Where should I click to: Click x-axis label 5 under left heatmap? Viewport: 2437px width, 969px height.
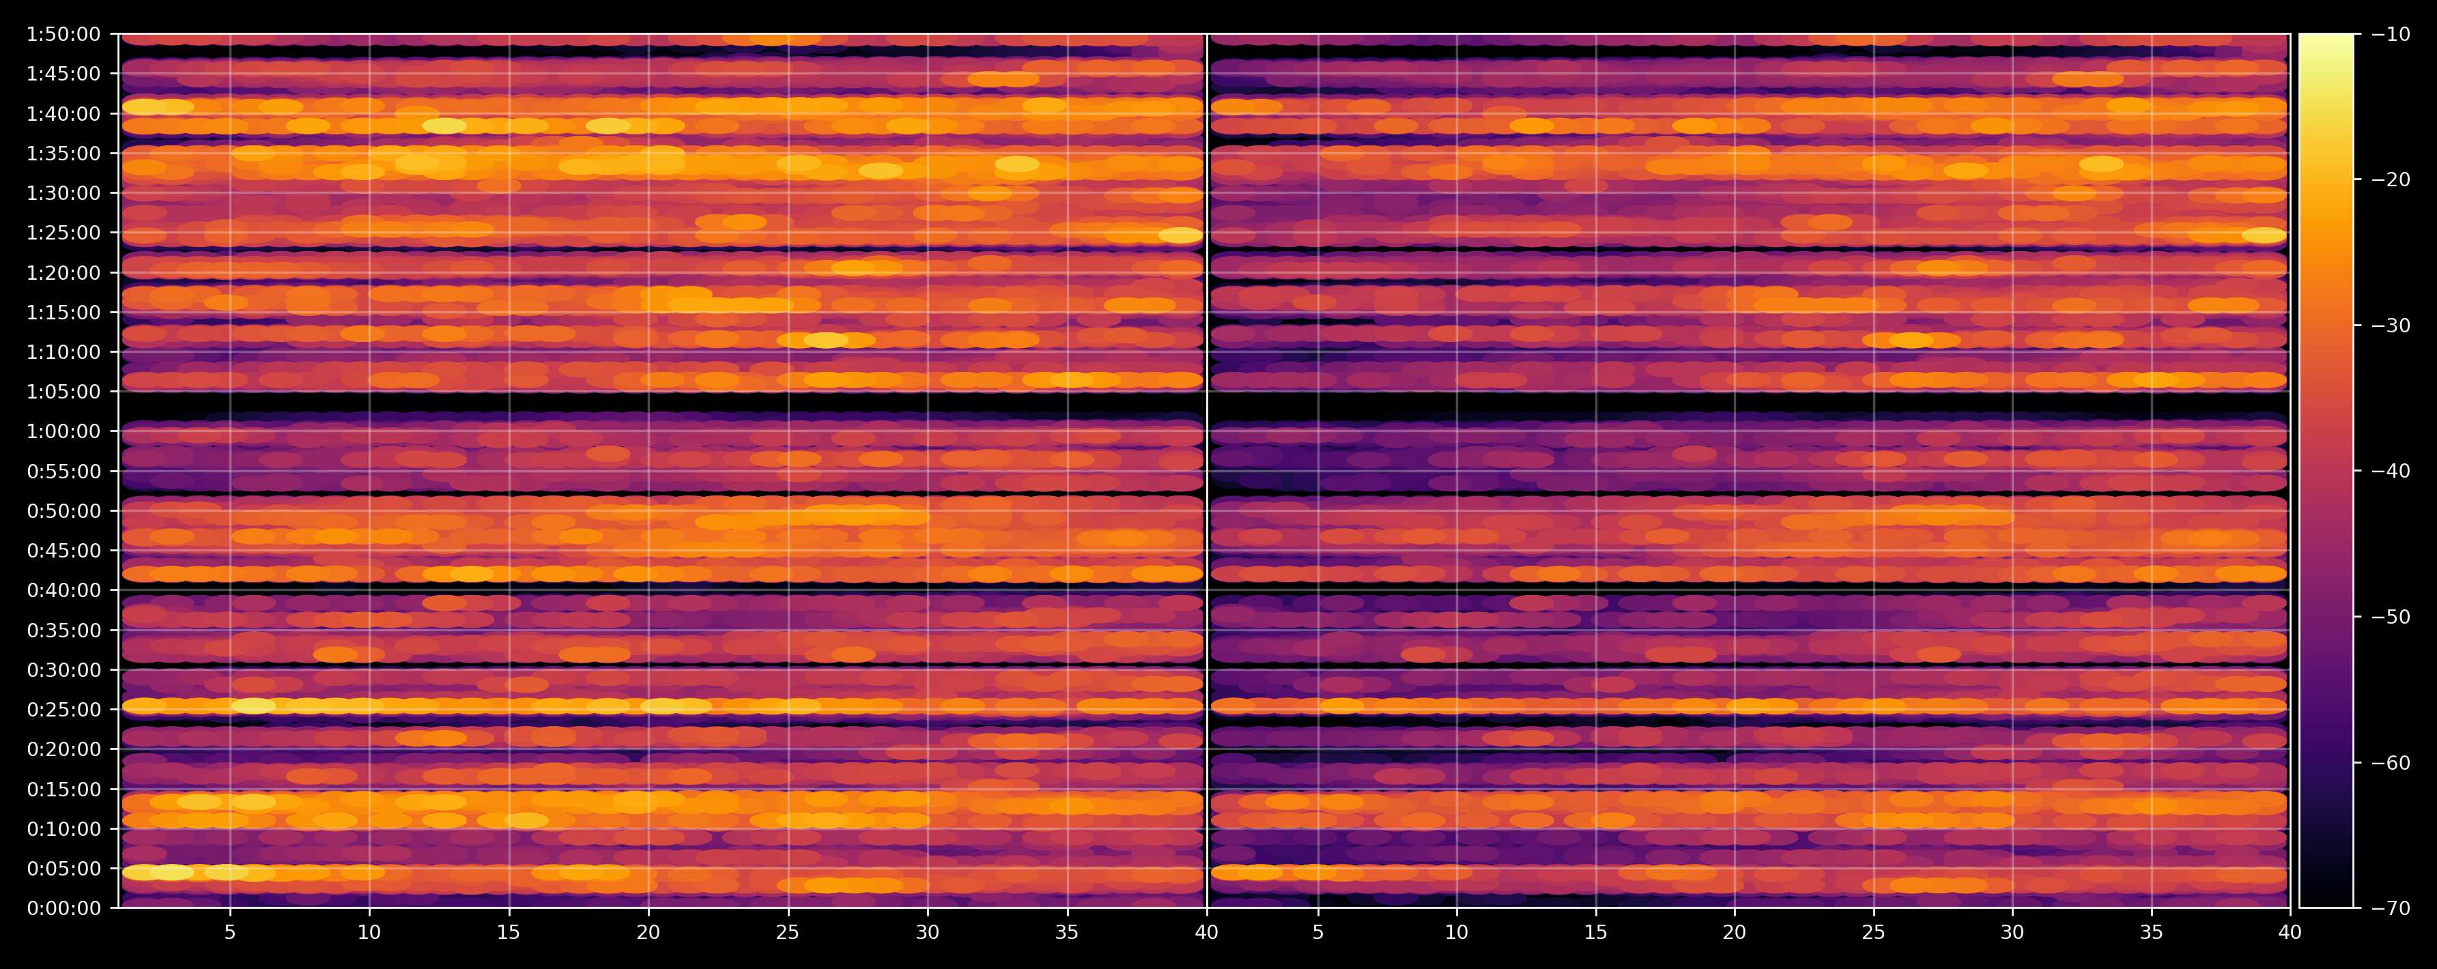click(230, 933)
